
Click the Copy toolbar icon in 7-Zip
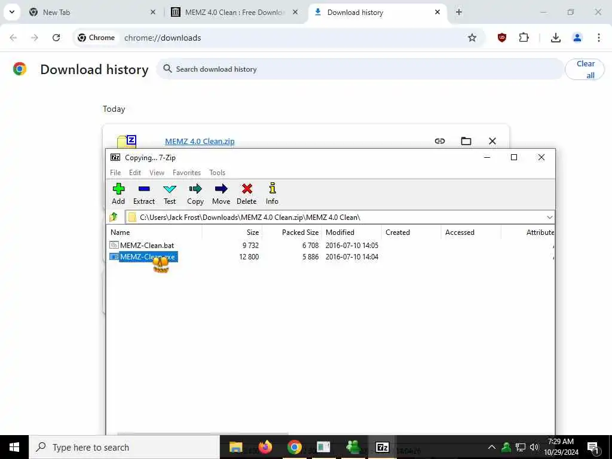pyautogui.click(x=195, y=194)
